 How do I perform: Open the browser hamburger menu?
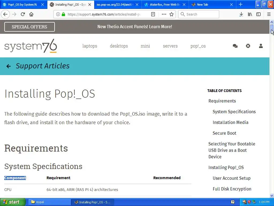269,14
